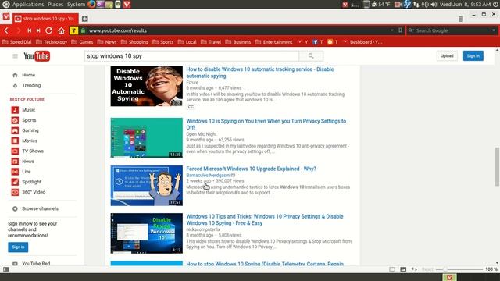This screenshot has height=281, width=500.
Task: Click in the YouTube search field
Action: (192, 56)
